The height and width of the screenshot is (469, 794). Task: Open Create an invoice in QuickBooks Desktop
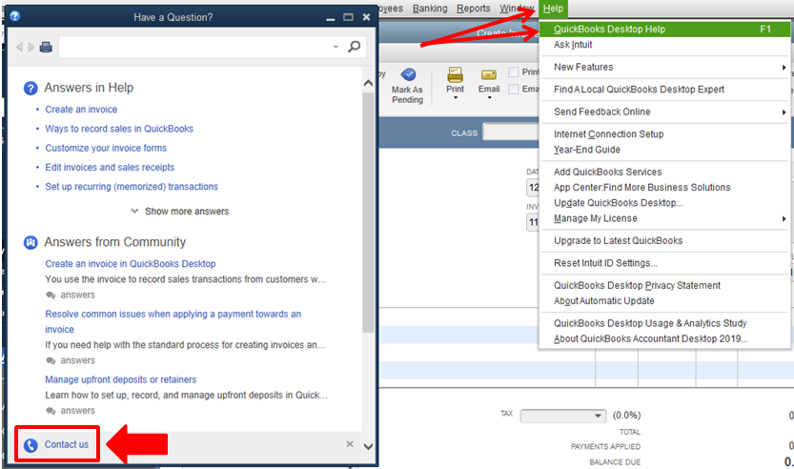(x=131, y=264)
